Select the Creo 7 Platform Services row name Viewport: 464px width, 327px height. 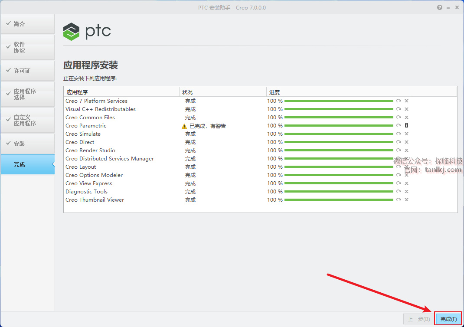click(96, 101)
